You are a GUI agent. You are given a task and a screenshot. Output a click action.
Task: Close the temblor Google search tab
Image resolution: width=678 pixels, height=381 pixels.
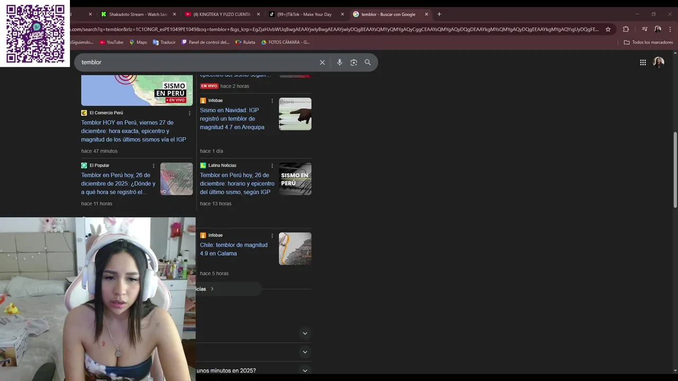(x=426, y=14)
